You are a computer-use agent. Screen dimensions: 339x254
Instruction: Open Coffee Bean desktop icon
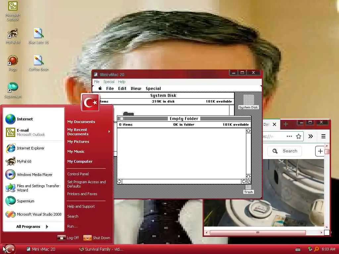click(x=38, y=63)
